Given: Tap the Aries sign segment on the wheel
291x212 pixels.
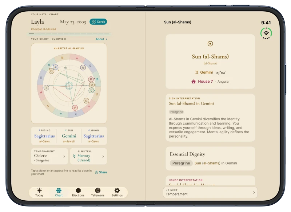Looking at the screenshot, I should (89, 107).
